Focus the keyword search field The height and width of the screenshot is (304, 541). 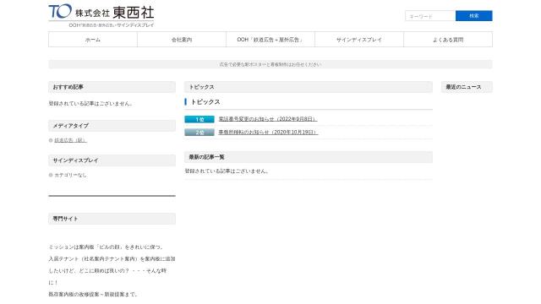(430, 16)
